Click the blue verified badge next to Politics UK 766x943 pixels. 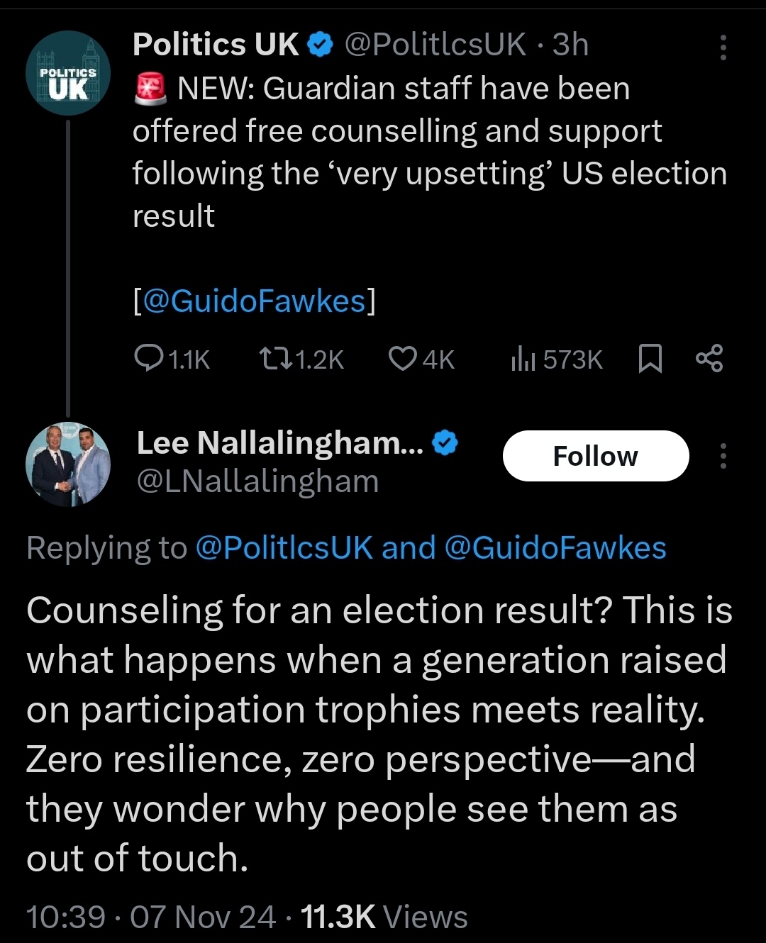[x=321, y=45]
